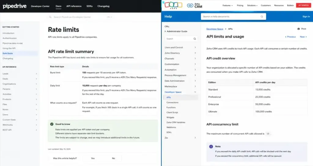Focus the Search in help documents field
Viewport: 313px width, 166px height.
click(233, 16)
